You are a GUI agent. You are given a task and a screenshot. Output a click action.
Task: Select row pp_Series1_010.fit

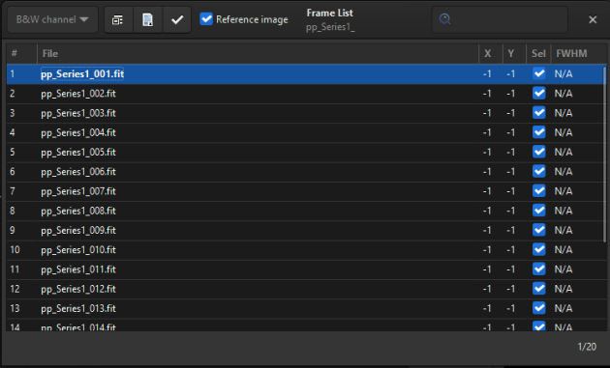pos(305,250)
